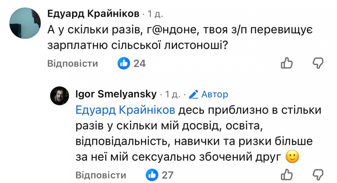Click thumbs down on Igor Smelyansky's reply
The image size is (337, 183).
(318, 175)
